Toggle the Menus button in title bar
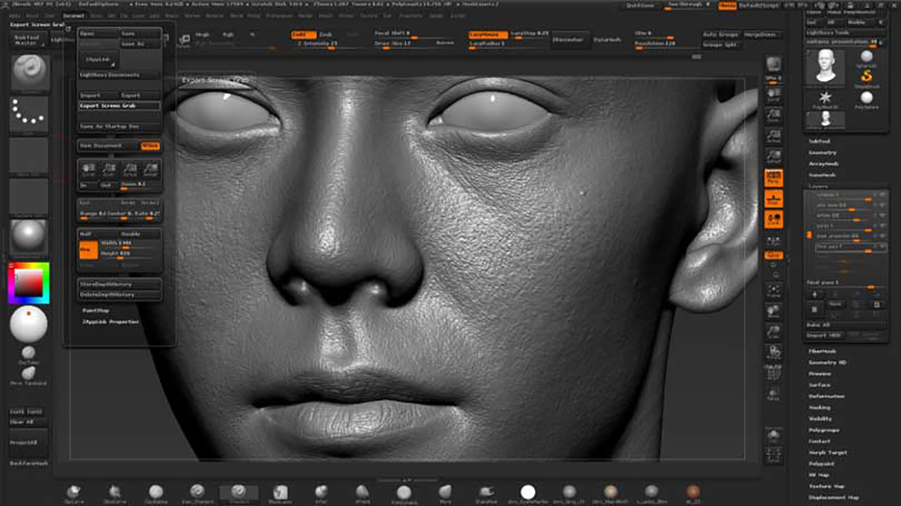Viewport: 901px width, 506px height. (728, 6)
